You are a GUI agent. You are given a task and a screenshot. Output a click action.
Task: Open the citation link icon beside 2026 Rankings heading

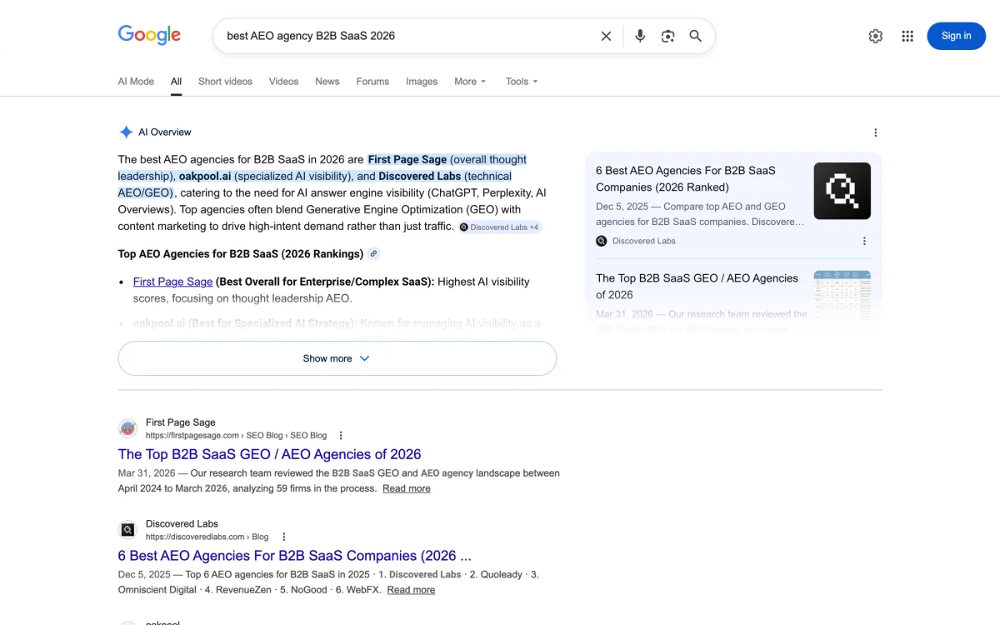tap(373, 253)
